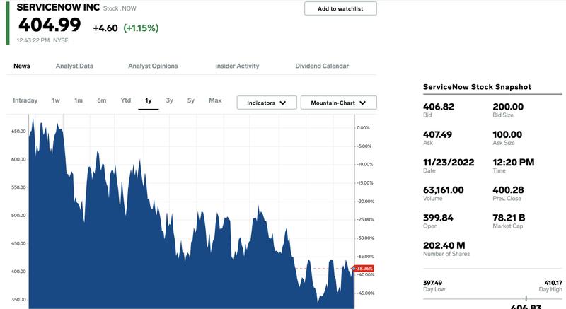
Task: Click the -38.26% chart marker
Action: click(363, 269)
